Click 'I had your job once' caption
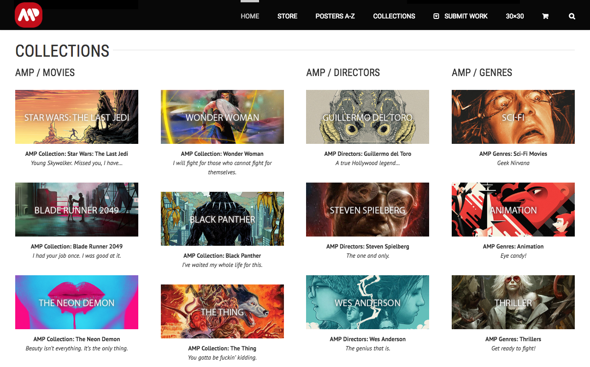 coord(77,256)
